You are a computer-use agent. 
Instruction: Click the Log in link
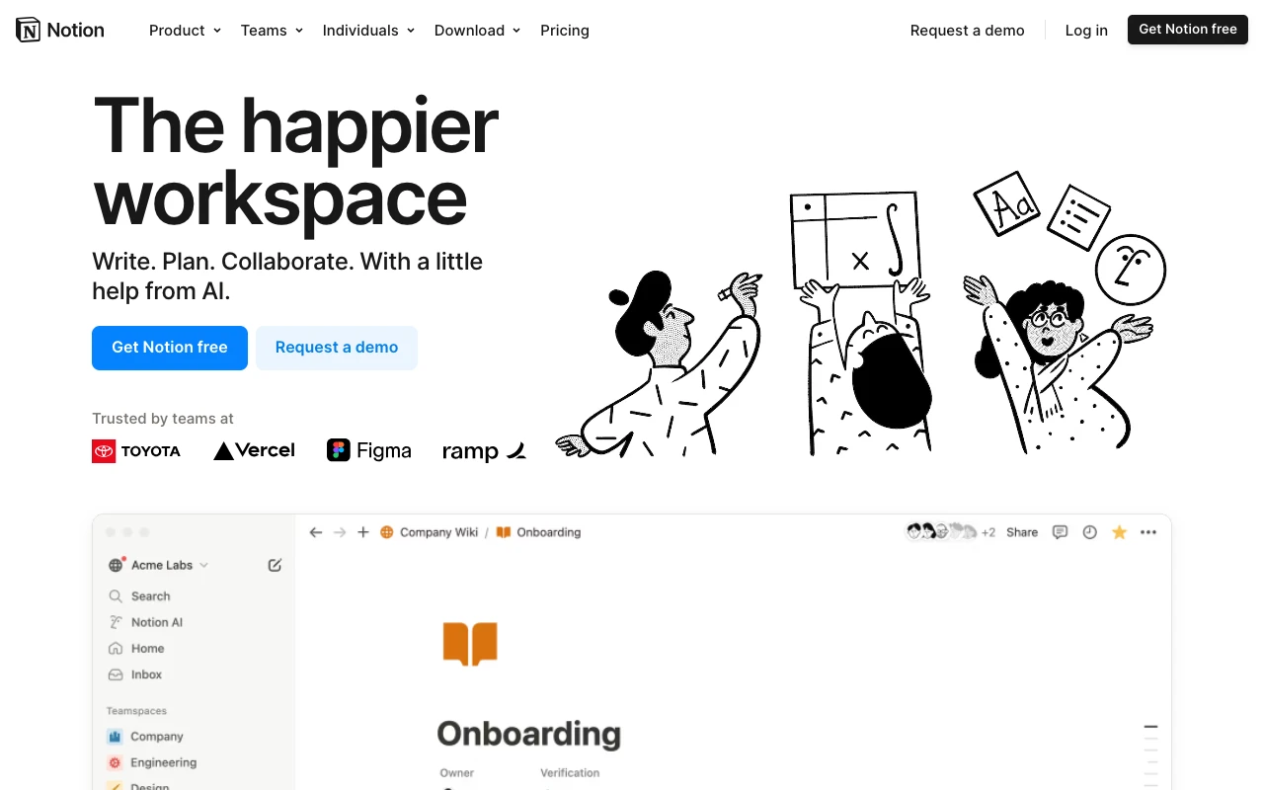click(1086, 31)
